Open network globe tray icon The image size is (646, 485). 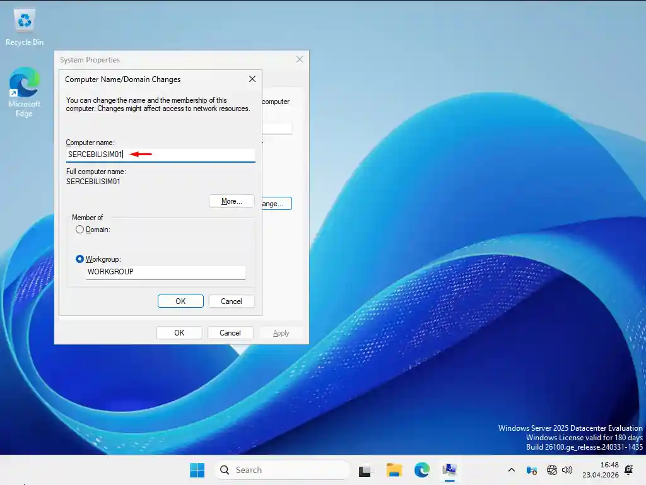[x=551, y=470]
